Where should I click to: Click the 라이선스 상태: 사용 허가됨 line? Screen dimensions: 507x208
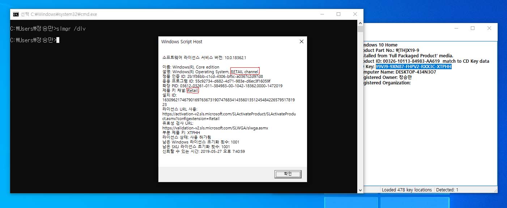click(x=187, y=137)
